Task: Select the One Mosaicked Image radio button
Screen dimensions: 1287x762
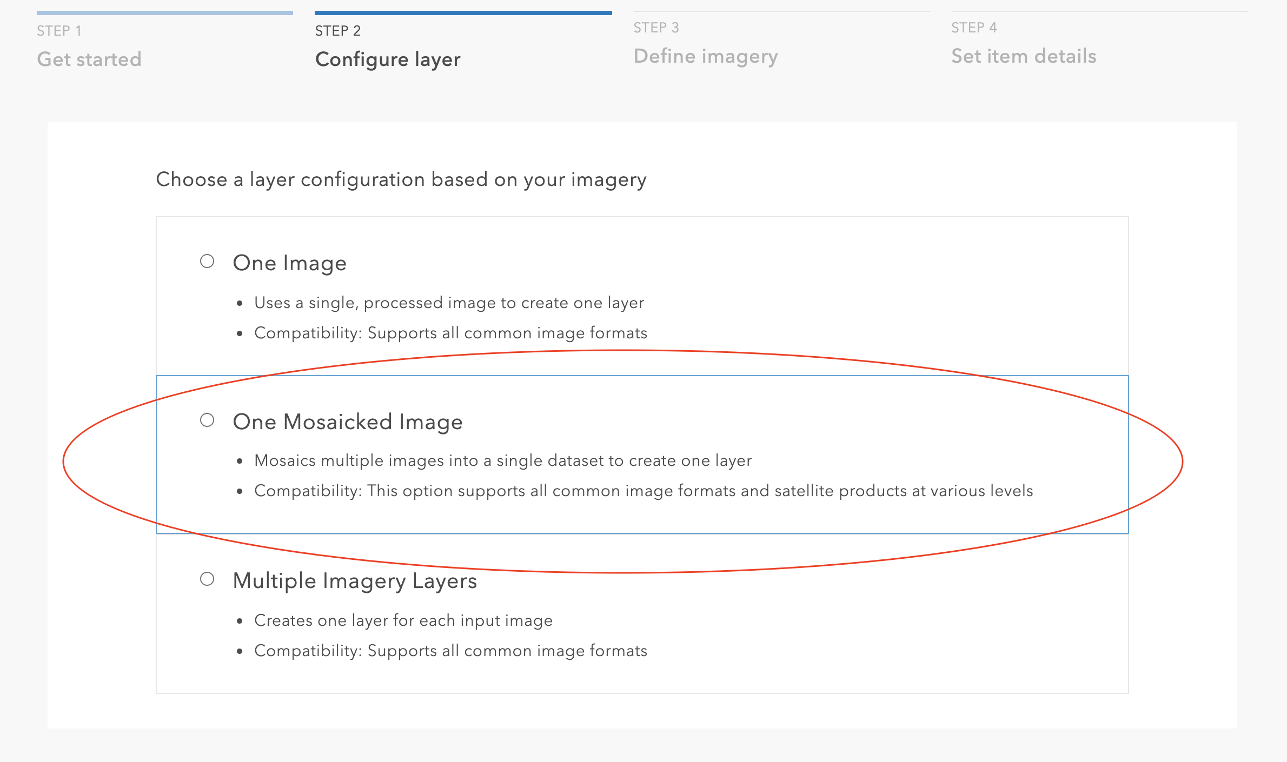Action: point(208,421)
